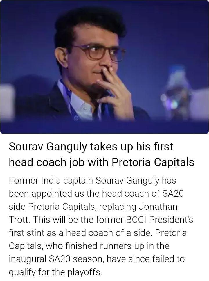
Task: Click the word 'replacing' in the summary
Action: [x=118, y=207]
